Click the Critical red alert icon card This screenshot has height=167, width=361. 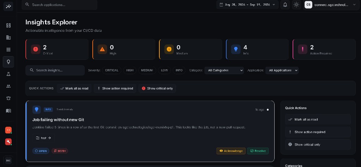[36, 49]
